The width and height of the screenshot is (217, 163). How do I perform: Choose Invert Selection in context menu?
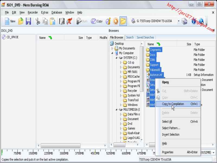pos(178,134)
